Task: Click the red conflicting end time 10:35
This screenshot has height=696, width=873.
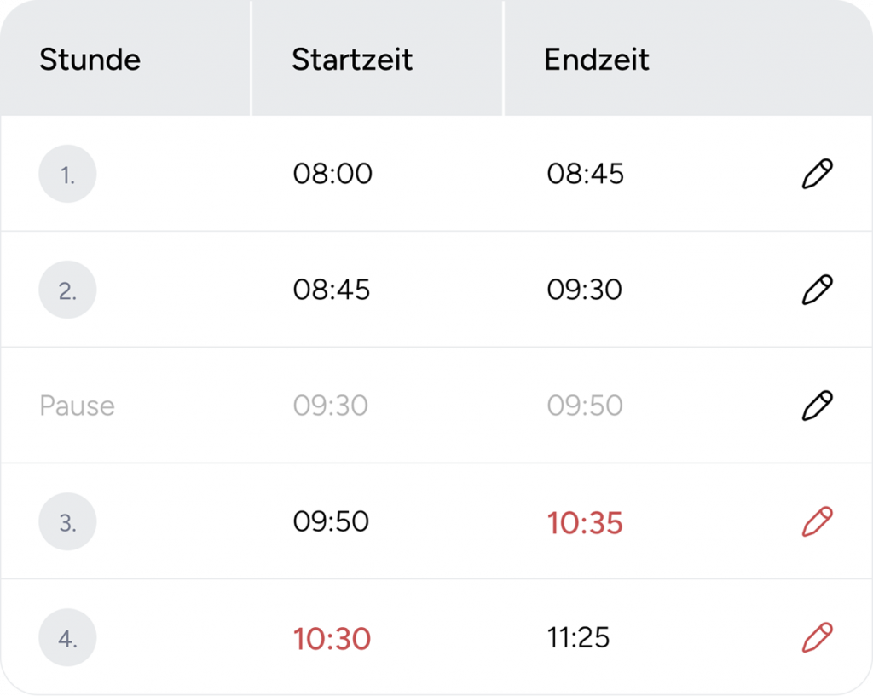Action: coord(585,522)
